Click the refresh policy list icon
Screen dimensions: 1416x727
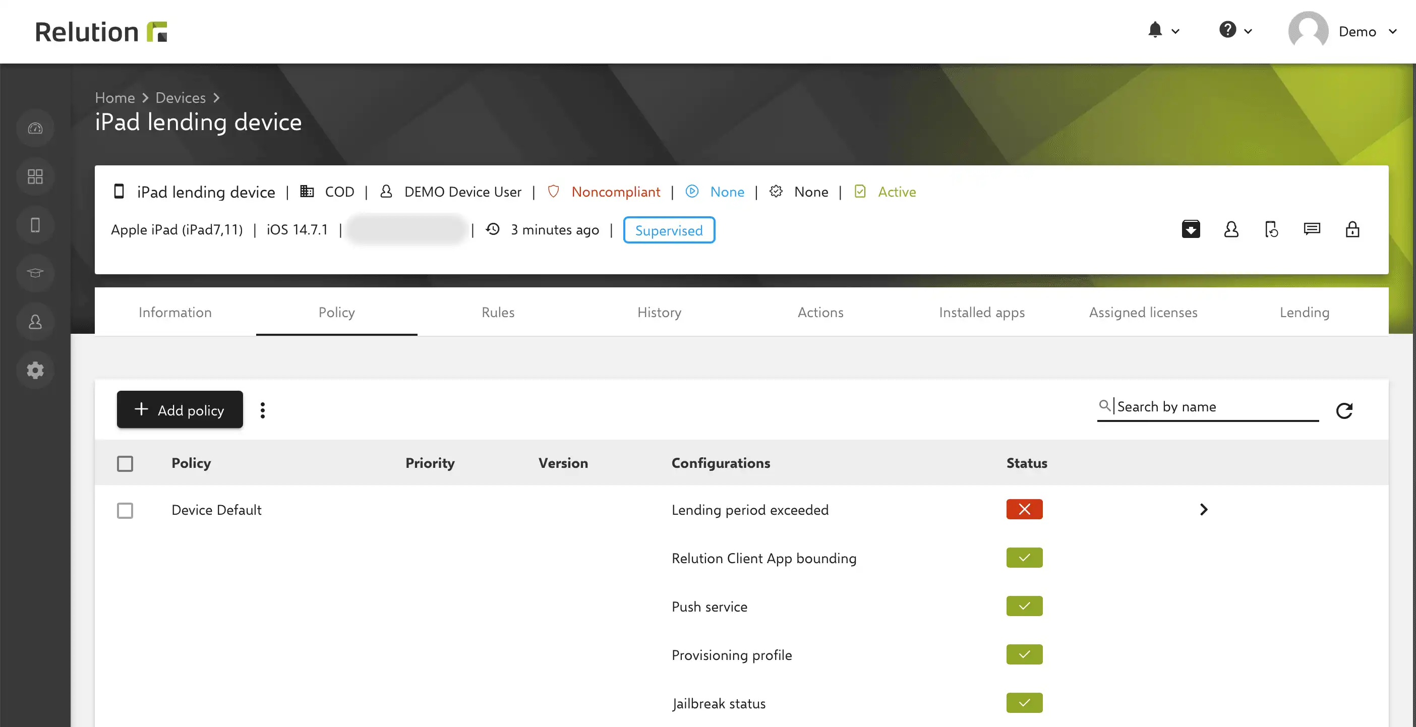(x=1344, y=410)
